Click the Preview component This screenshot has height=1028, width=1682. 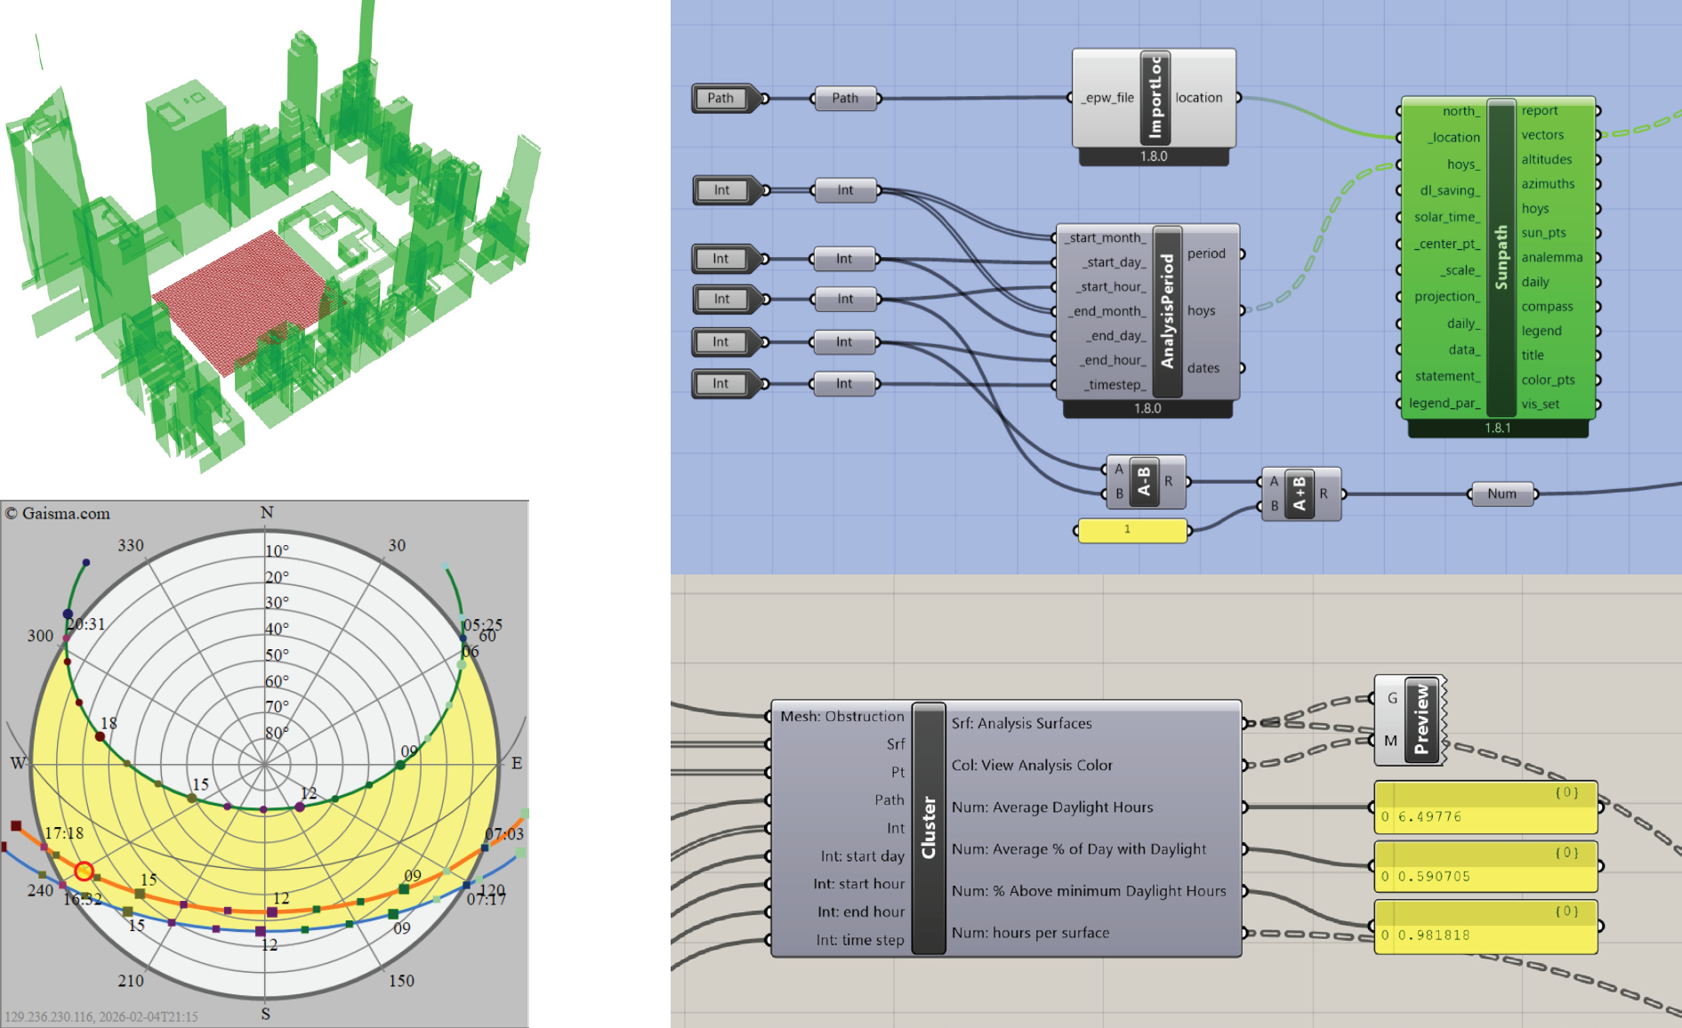pos(1420,719)
